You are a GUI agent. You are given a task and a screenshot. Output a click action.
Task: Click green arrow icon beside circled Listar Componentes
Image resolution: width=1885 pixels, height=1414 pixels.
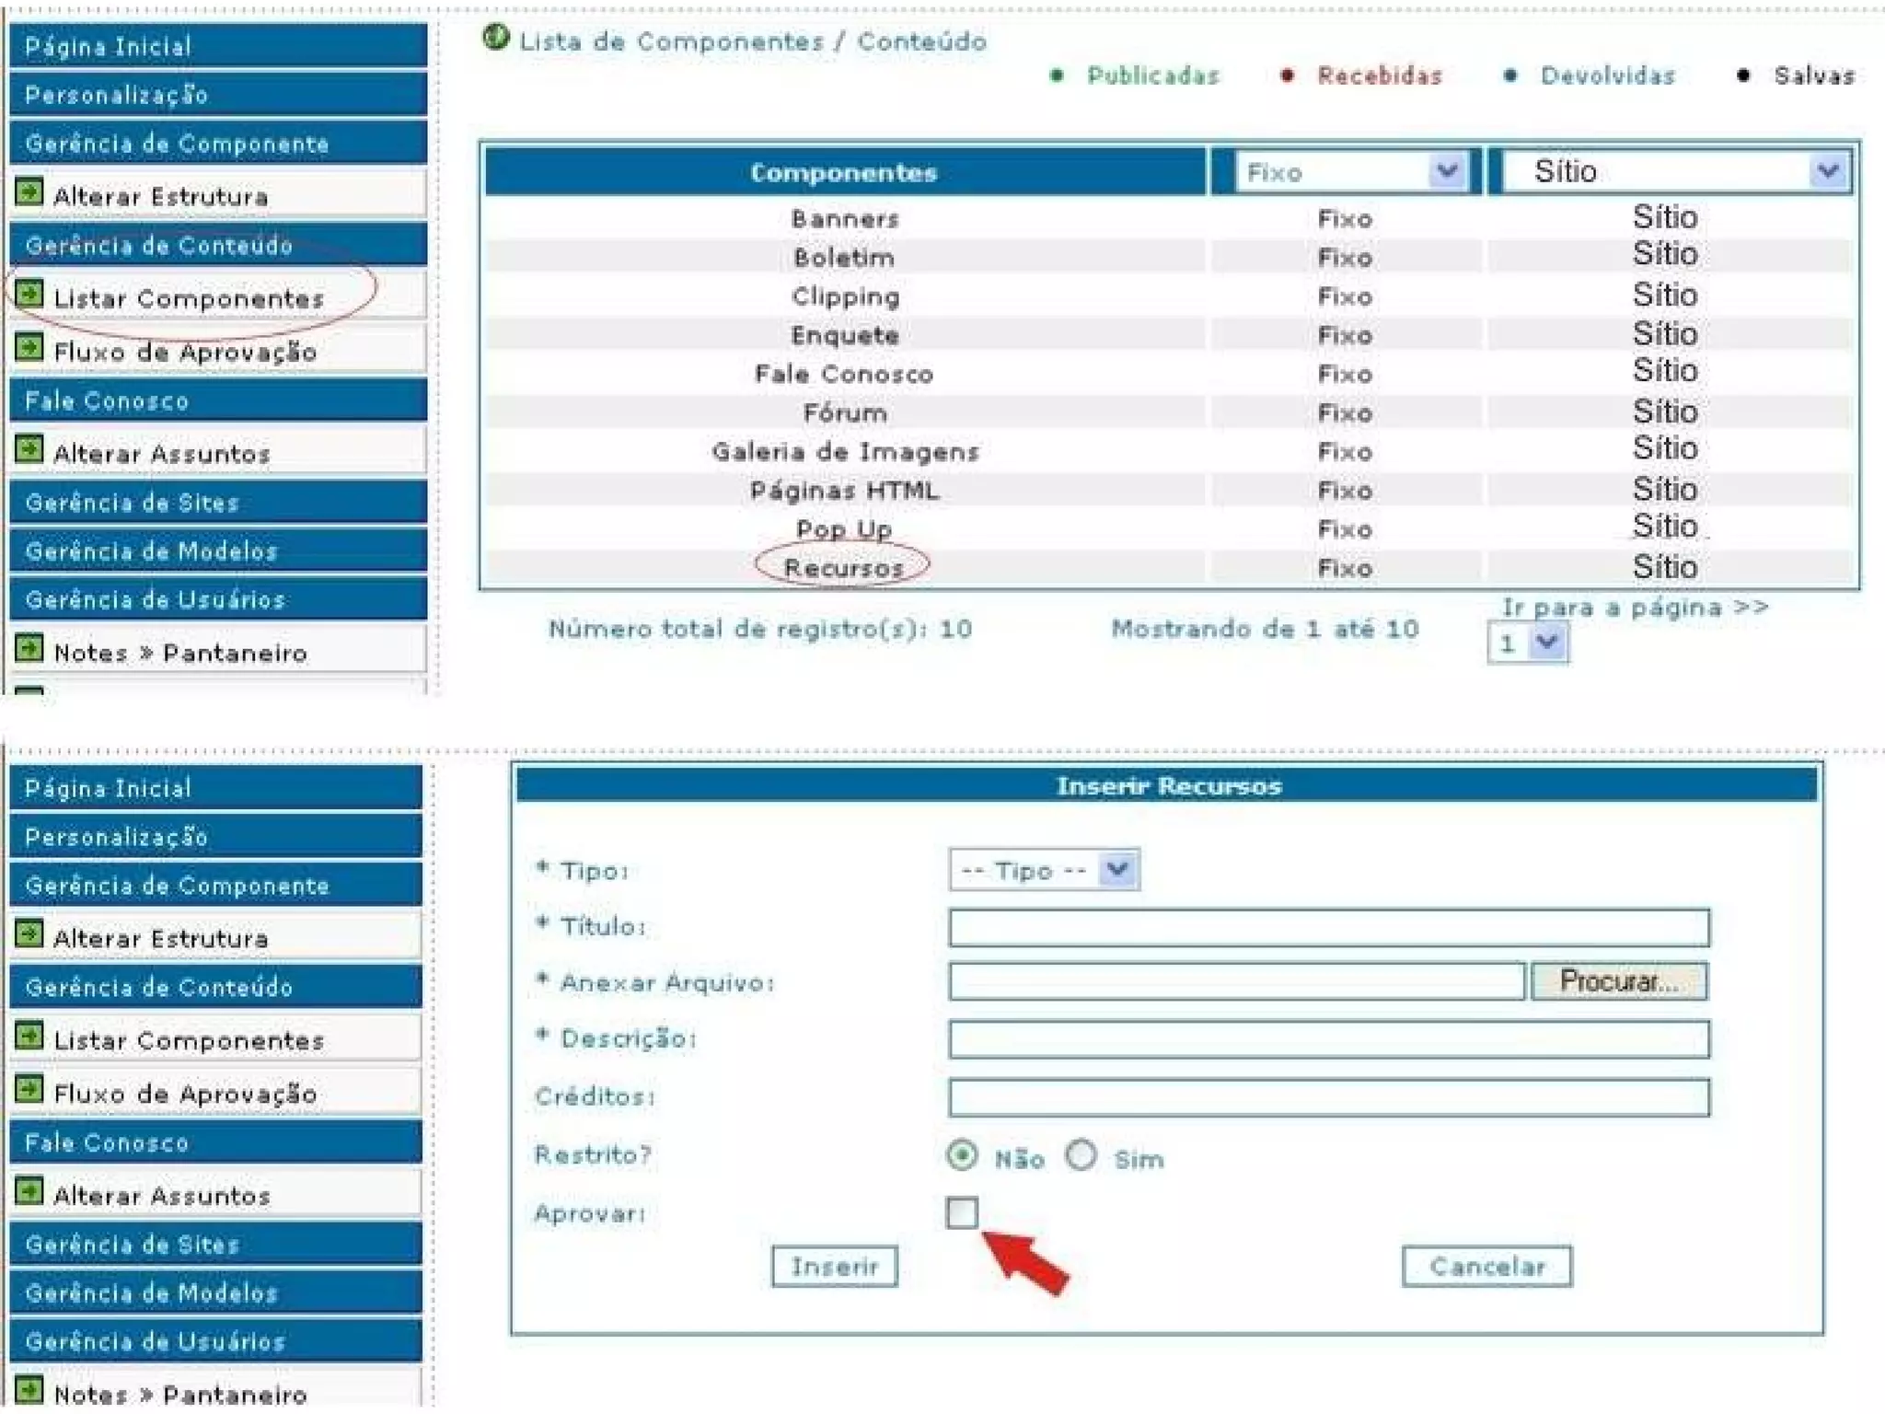29,295
